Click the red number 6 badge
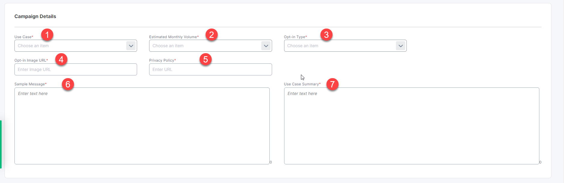Screen dimensions: 564x183 pyautogui.click(x=68, y=84)
